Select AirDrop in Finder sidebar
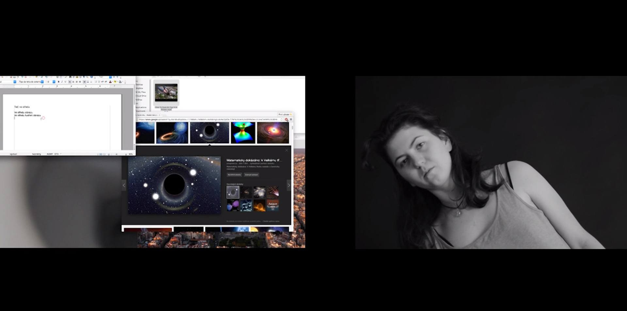Screen dimensions: 627x311 [x=139, y=100]
